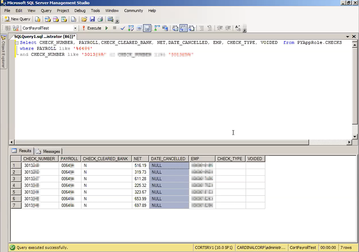Parse the query with the checkmark icon
359x252 pixels.
click(x=123, y=28)
